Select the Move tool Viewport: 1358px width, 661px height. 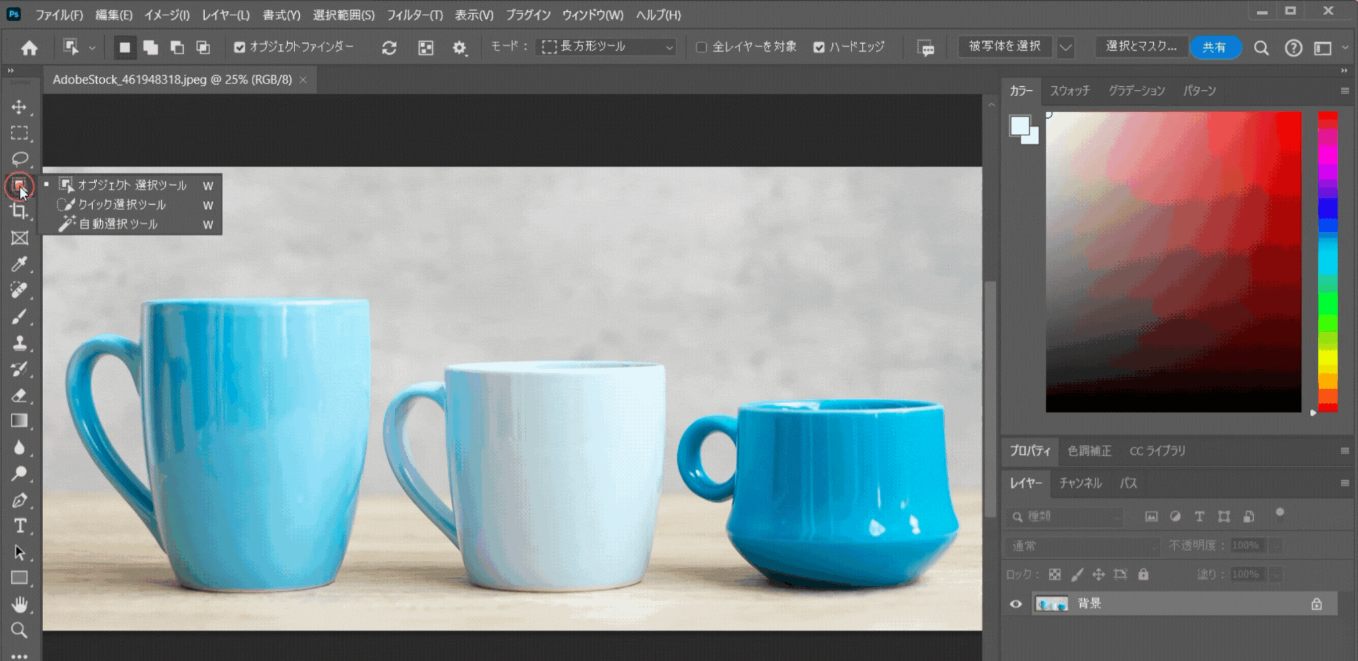19,107
